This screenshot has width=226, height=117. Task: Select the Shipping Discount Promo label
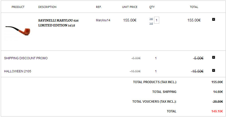coord(26,58)
